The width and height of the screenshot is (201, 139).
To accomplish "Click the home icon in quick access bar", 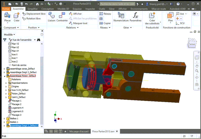I will (x=37, y=4).
